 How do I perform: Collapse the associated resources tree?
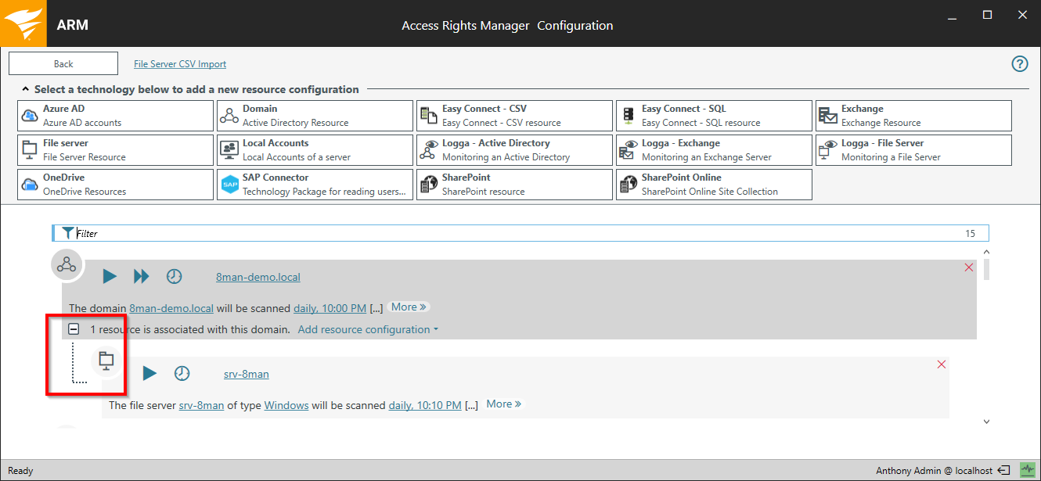click(74, 329)
